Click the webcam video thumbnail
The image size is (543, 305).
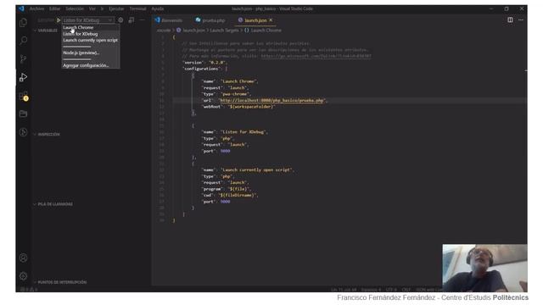[x=484, y=269]
